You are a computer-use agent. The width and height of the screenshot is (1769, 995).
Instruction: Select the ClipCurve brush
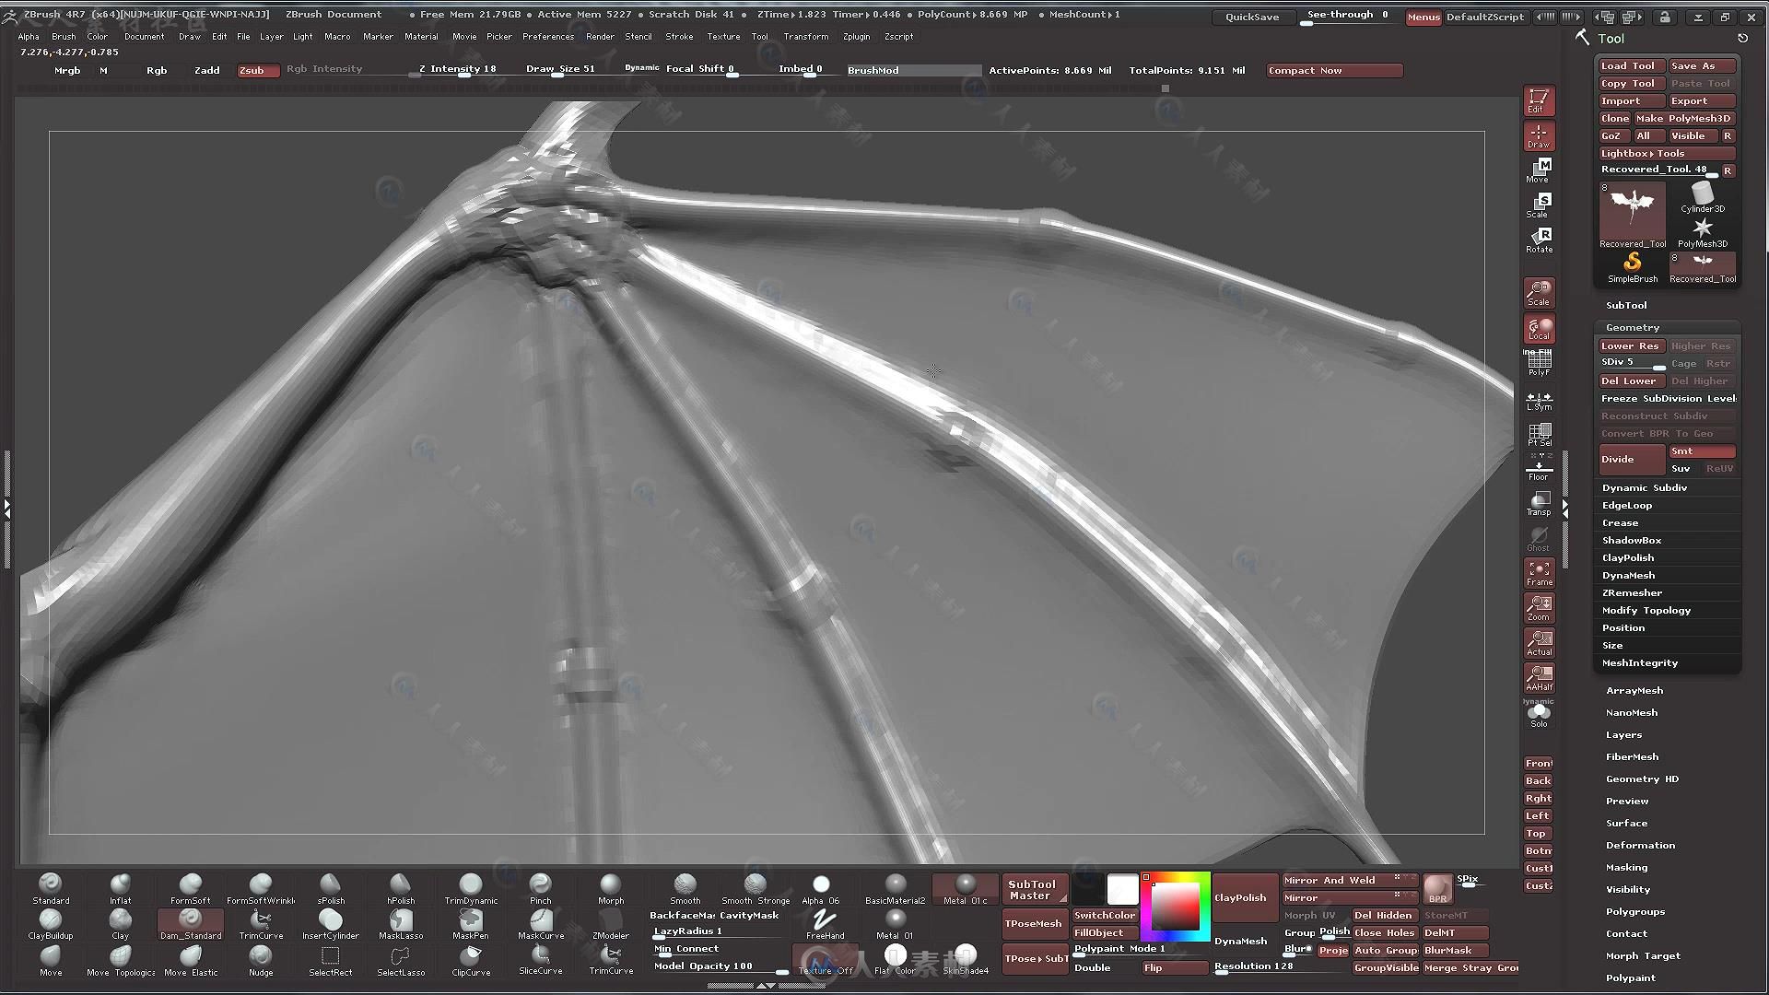coord(471,960)
